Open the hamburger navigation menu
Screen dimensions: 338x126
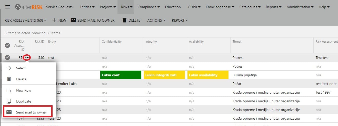[x=8, y=7]
